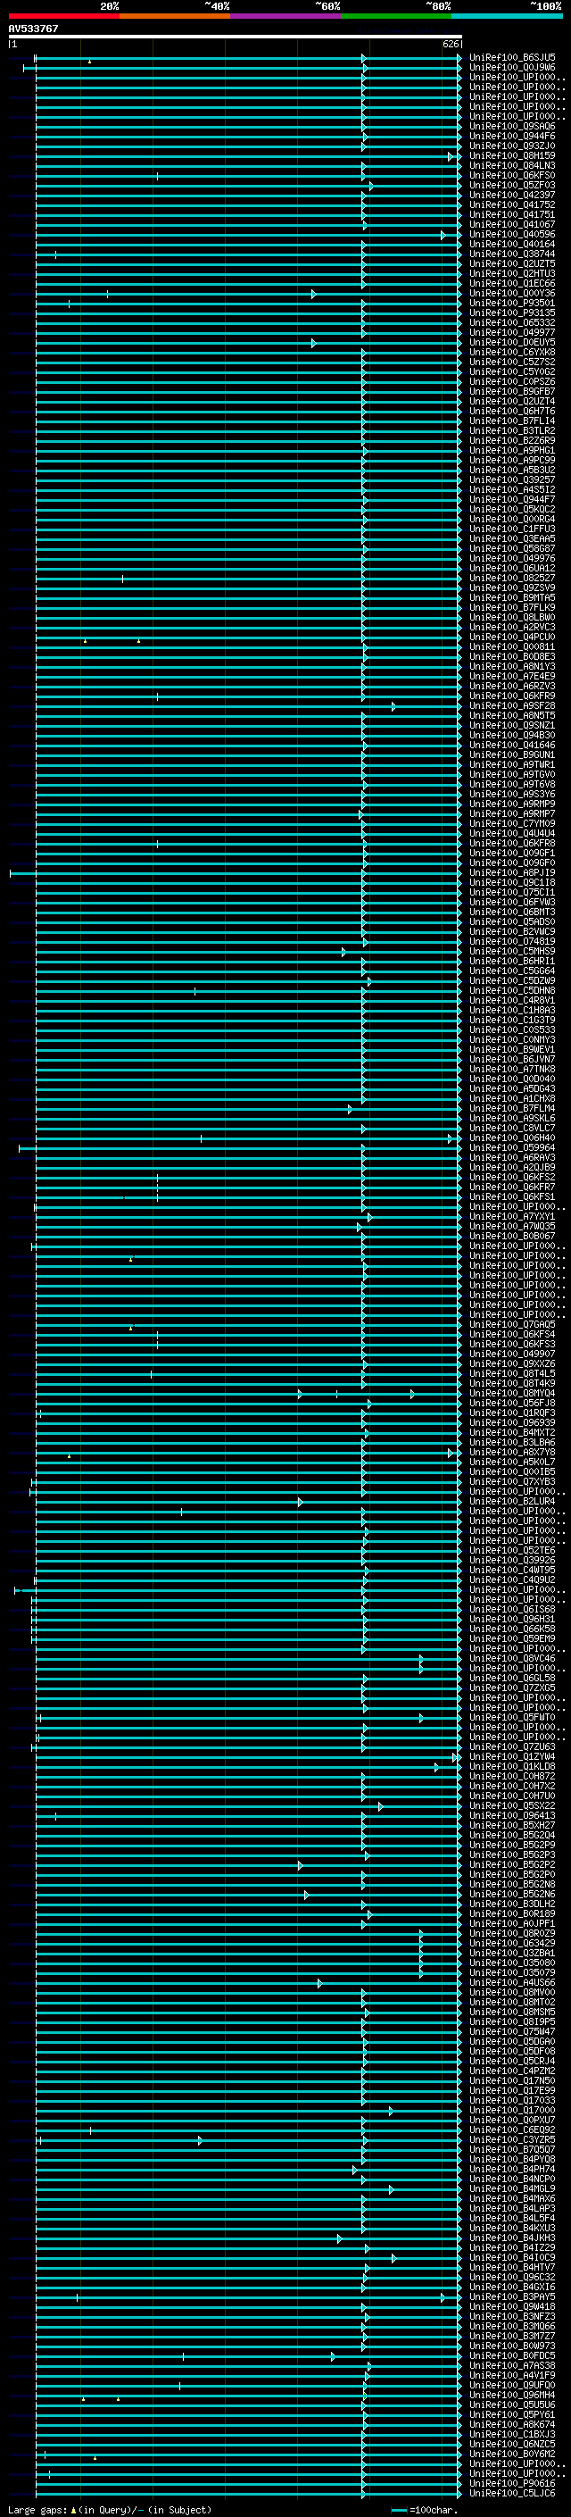Select the UniRef100_A1CHX8 label
This screenshot has height=2517, width=571.
512,1098
